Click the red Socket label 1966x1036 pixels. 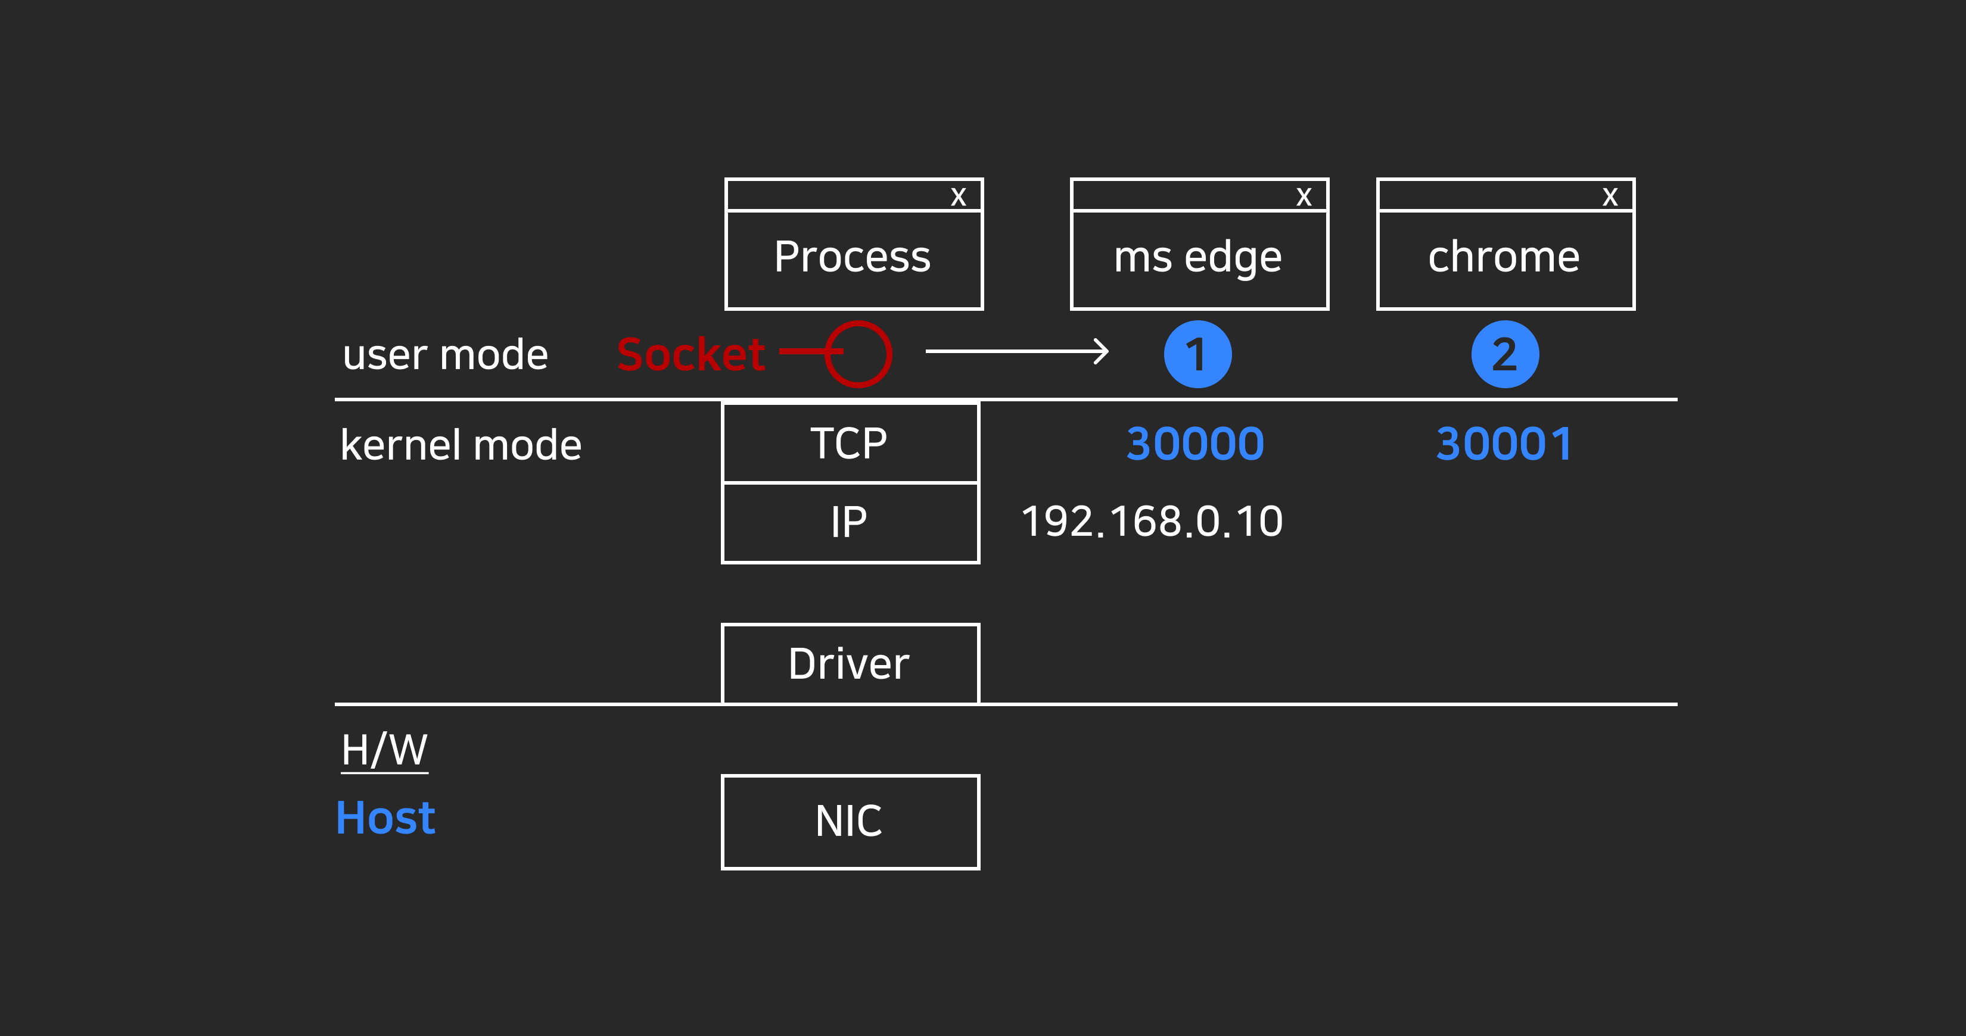click(x=690, y=355)
